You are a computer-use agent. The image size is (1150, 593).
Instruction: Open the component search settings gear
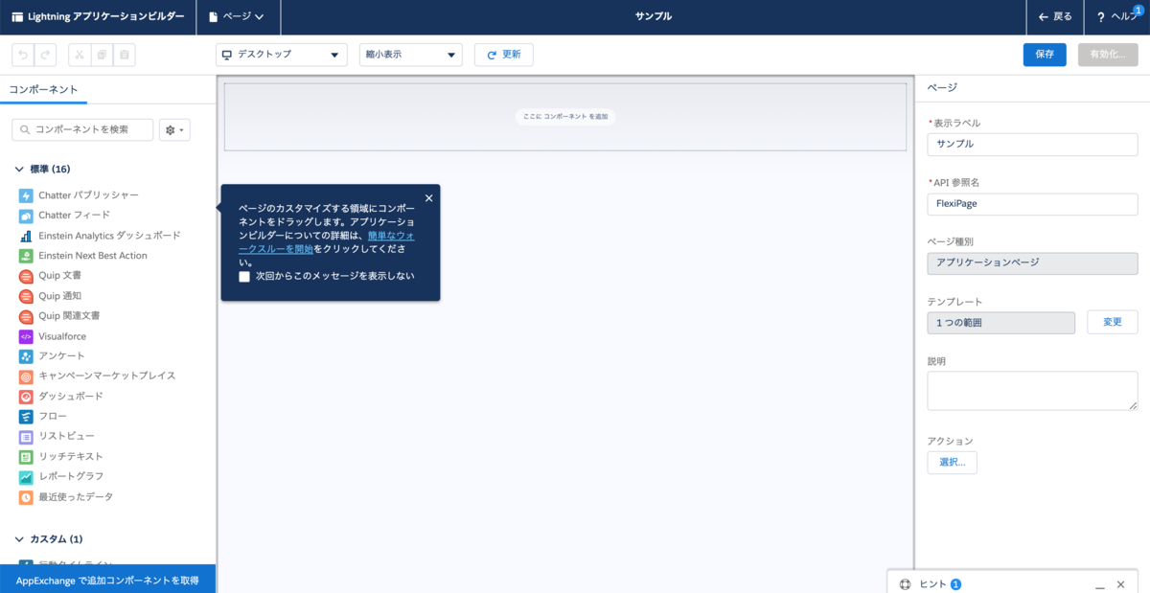[174, 129]
